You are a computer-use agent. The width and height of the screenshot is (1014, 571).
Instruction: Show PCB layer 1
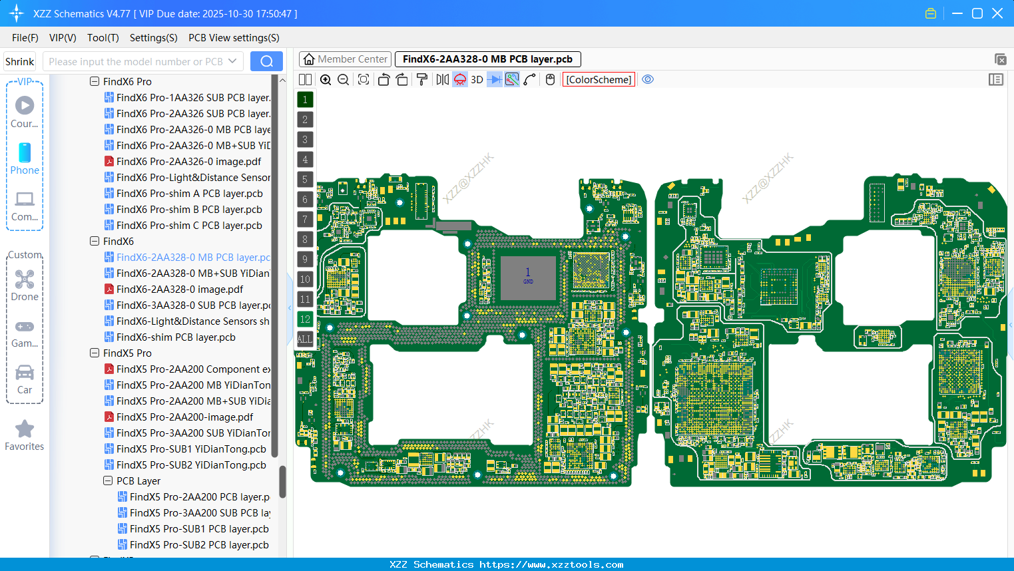pos(305,100)
